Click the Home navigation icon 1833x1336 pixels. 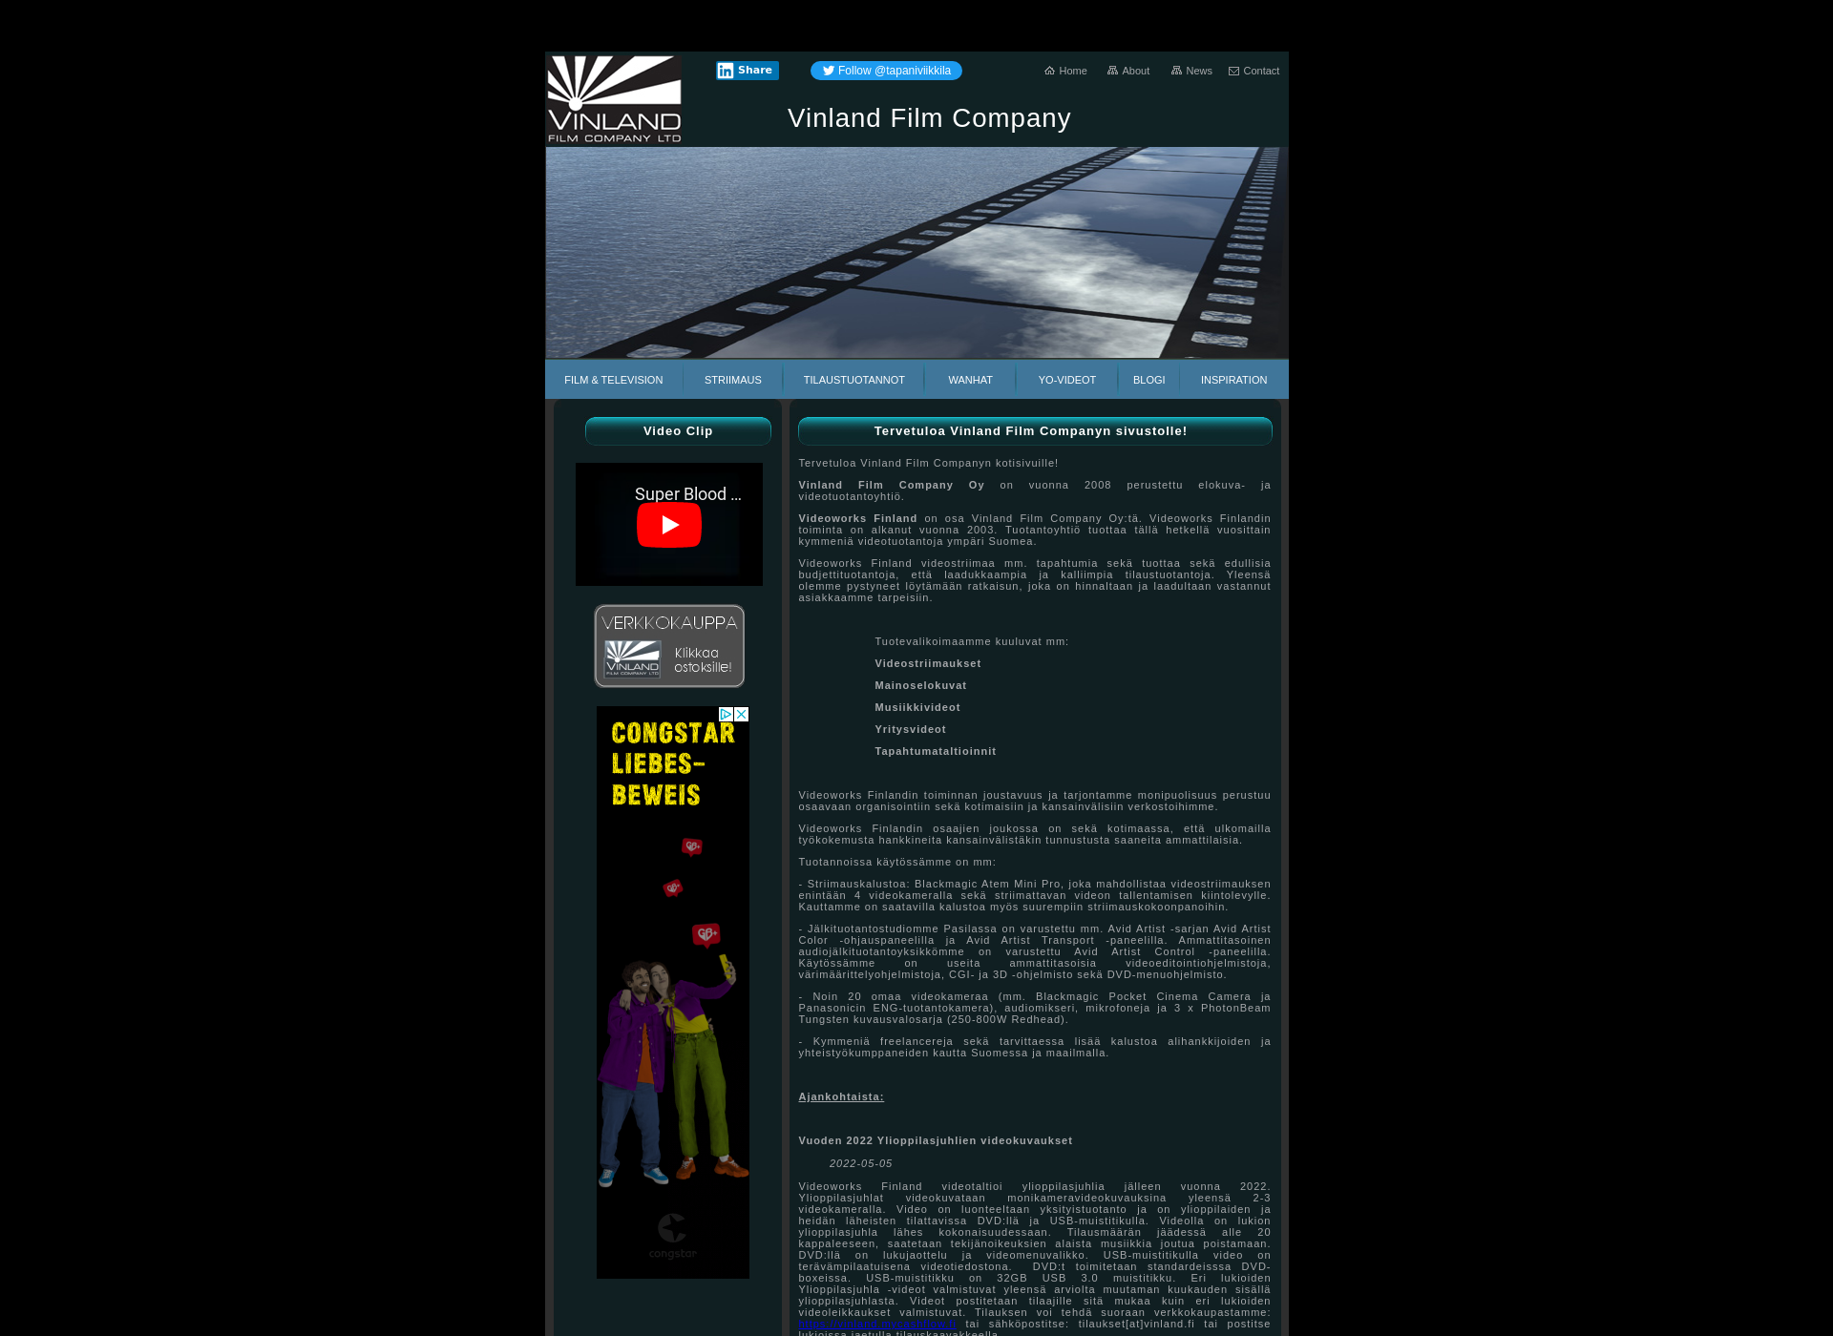[1050, 70]
